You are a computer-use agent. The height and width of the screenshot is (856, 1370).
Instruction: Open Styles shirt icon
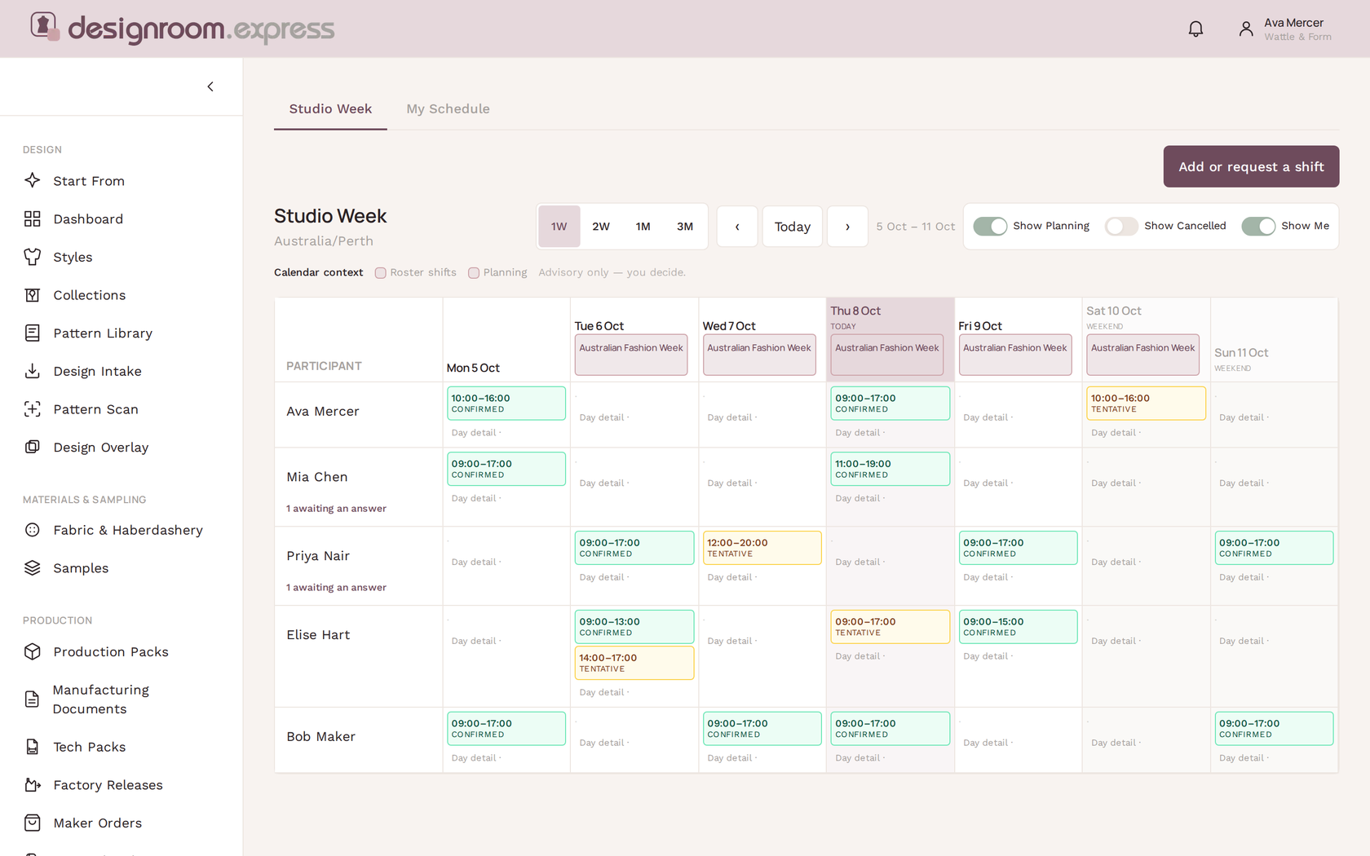tap(33, 257)
